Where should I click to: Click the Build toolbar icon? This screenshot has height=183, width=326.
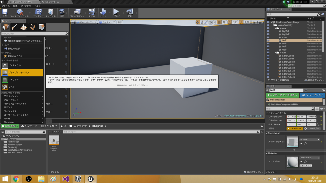103,13
